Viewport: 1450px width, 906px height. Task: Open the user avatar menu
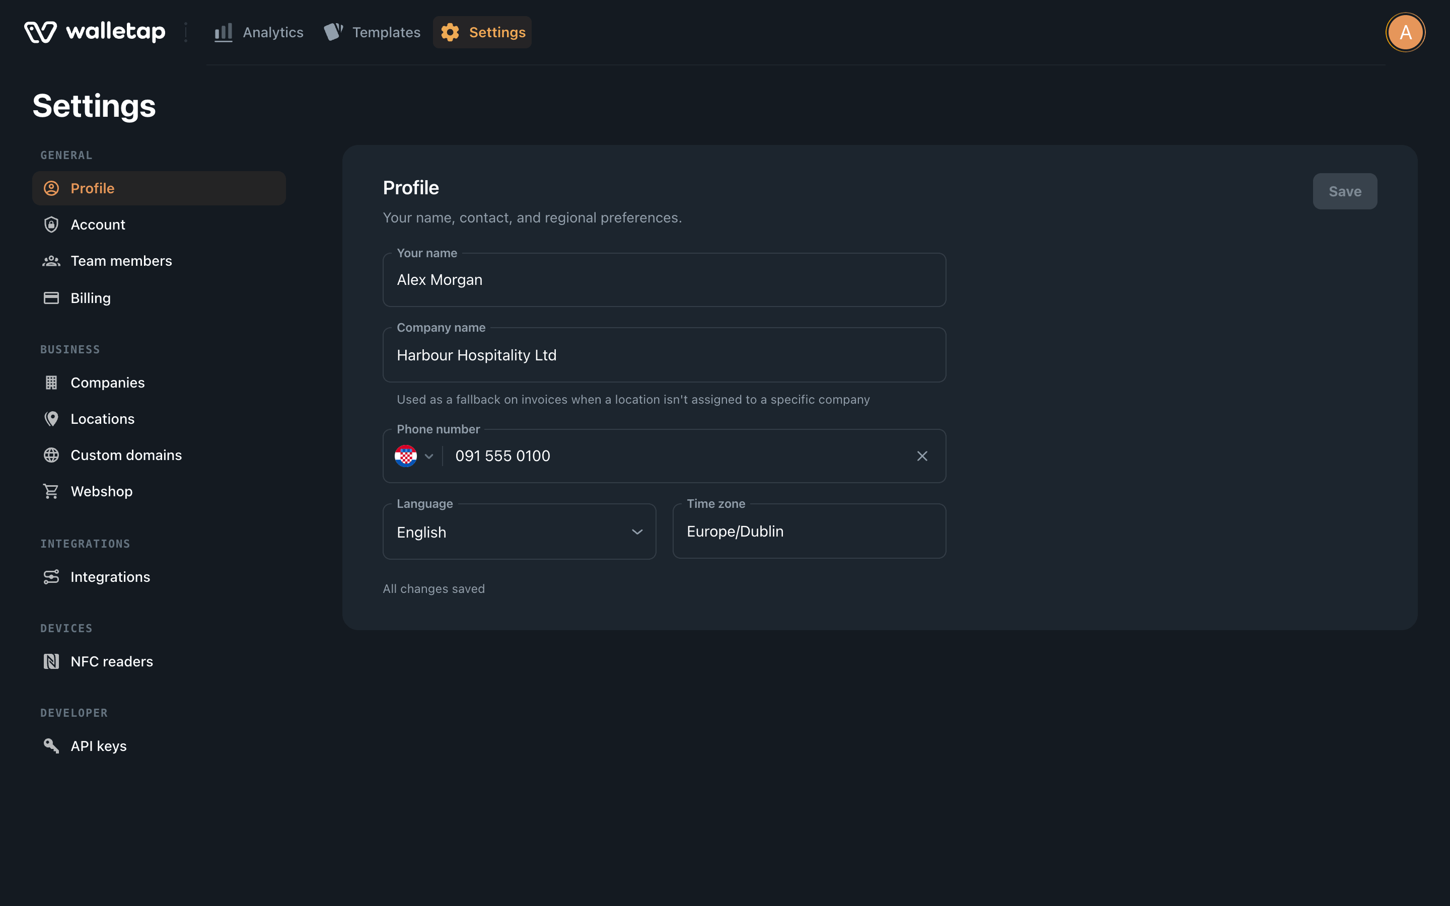pos(1405,32)
